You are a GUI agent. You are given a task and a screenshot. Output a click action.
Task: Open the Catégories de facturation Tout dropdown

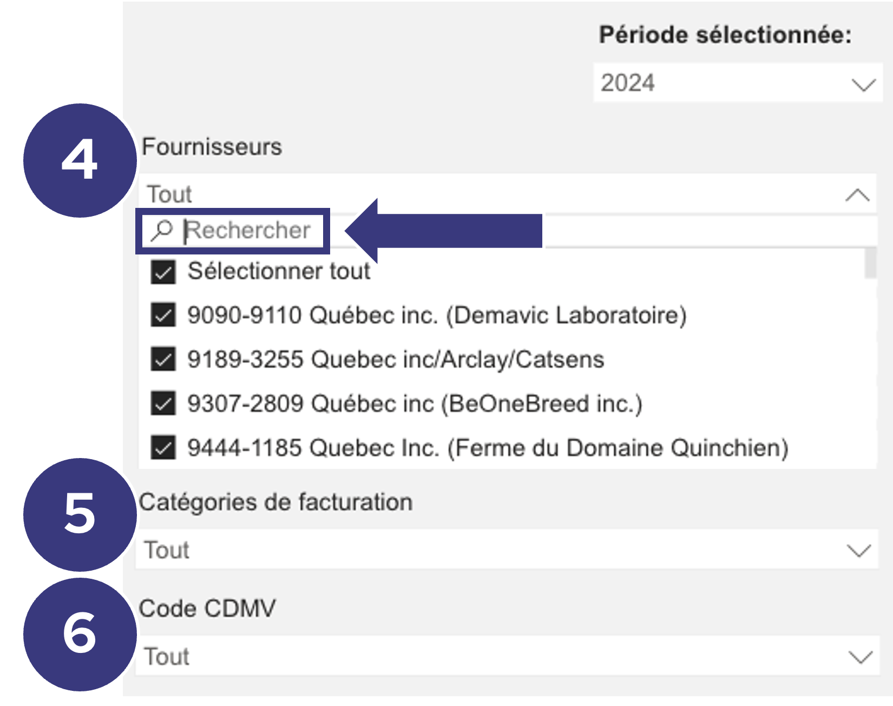pyautogui.click(x=507, y=550)
